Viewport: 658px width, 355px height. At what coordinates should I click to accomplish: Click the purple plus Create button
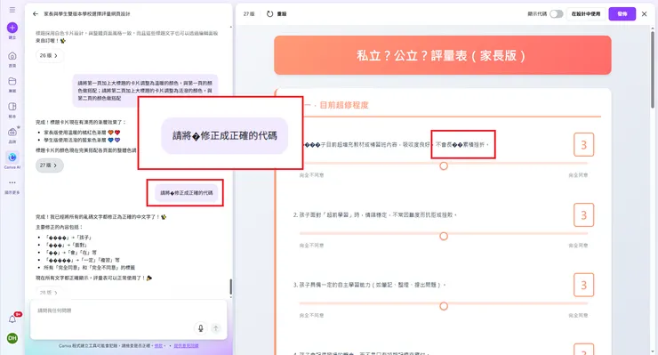pos(12,28)
